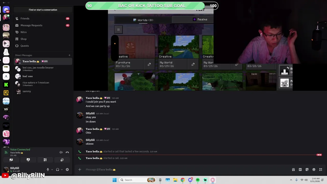This screenshot has width=327, height=184.
Task: Open the My World thumbnail in stream
Action: pos(179,47)
